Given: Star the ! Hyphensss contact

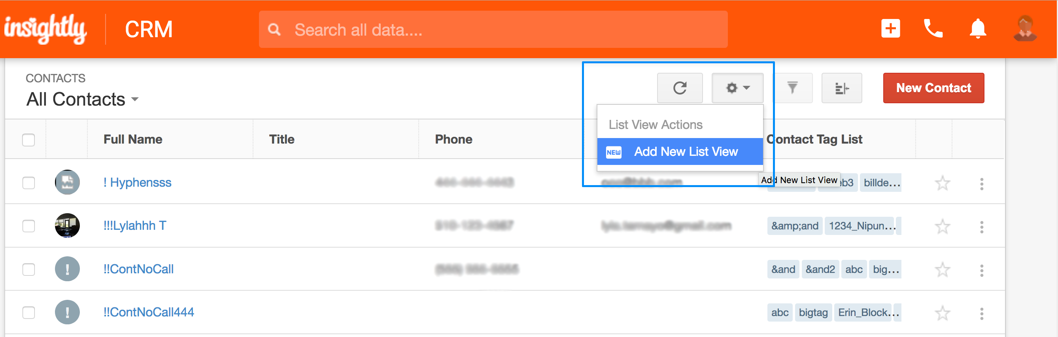Looking at the screenshot, I should point(942,183).
